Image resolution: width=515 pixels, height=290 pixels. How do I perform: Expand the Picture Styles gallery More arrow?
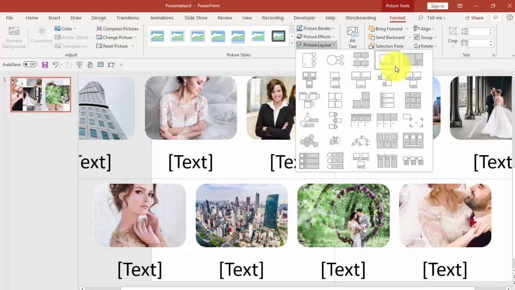click(x=292, y=44)
